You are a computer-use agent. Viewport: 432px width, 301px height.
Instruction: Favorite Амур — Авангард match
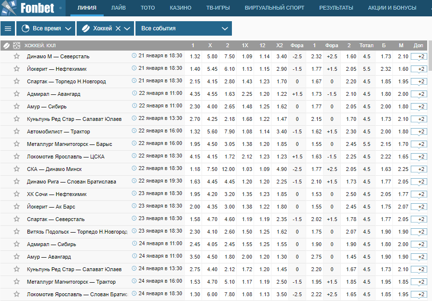pyautogui.click(x=16, y=256)
